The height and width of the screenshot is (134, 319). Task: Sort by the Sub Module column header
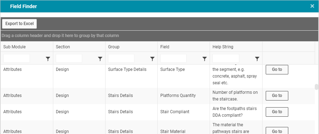pyautogui.click(x=14, y=47)
